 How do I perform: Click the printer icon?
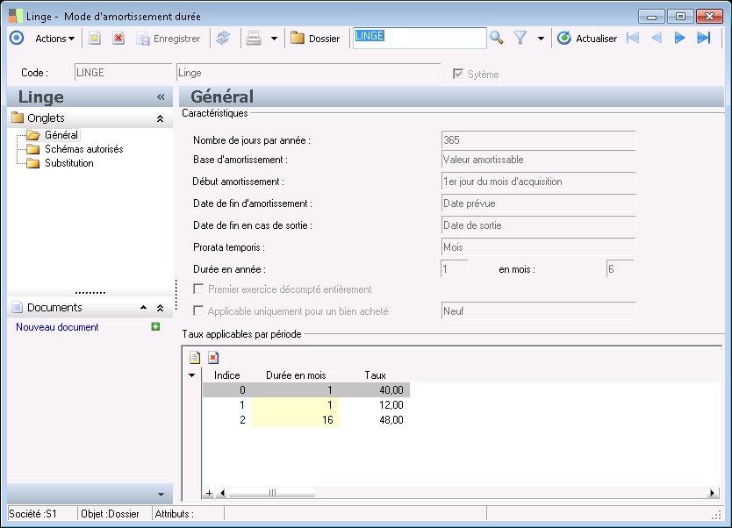click(x=254, y=39)
